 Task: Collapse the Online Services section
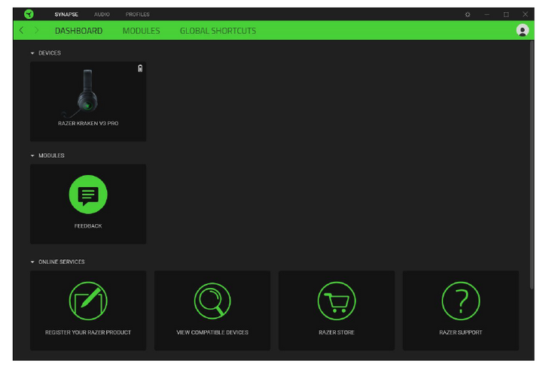point(32,262)
